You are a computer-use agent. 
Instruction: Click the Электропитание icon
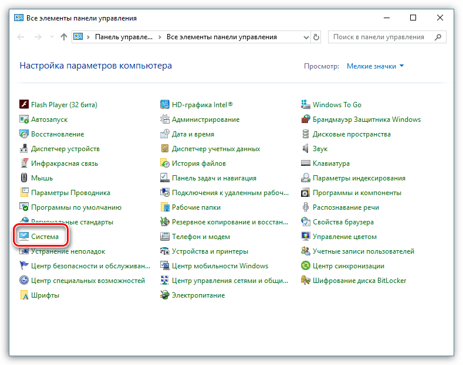coord(165,295)
